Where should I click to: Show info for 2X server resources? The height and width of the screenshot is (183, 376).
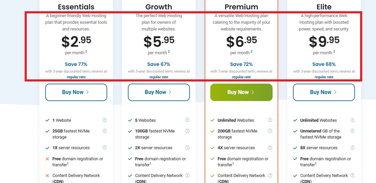(187, 148)
